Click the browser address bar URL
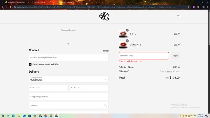This screenshot has height=118, width=210. (x=96, y=7)
